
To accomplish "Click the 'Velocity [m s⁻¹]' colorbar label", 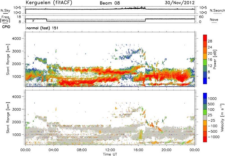I will pos(222,117).
